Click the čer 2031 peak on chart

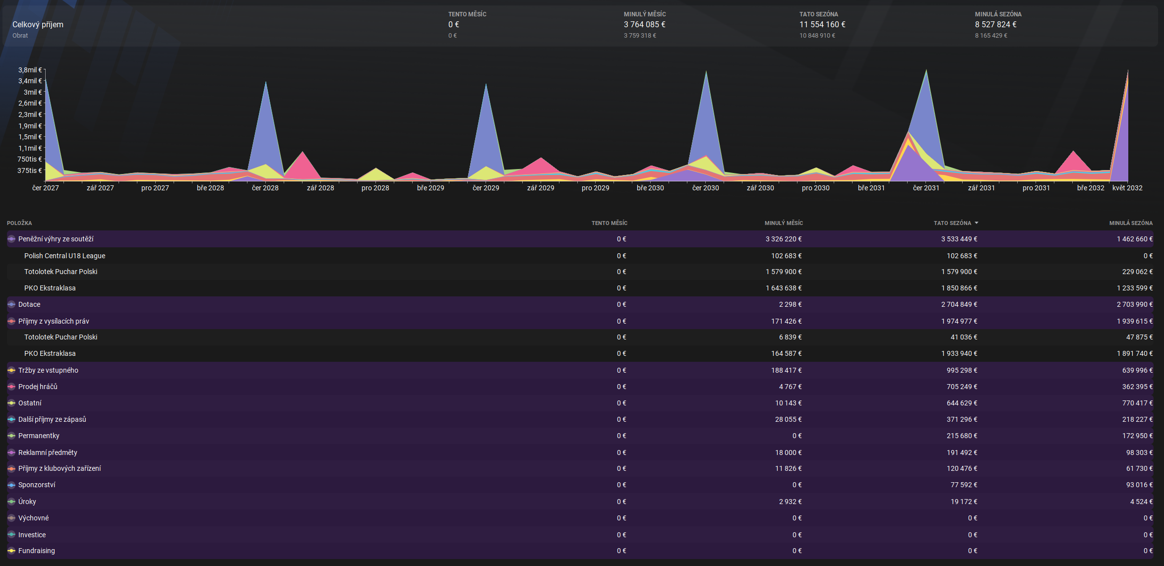(926, 72)
